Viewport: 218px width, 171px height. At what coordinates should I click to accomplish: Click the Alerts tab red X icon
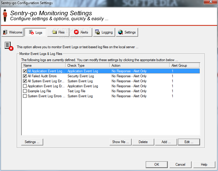click(x=76, y=32)
